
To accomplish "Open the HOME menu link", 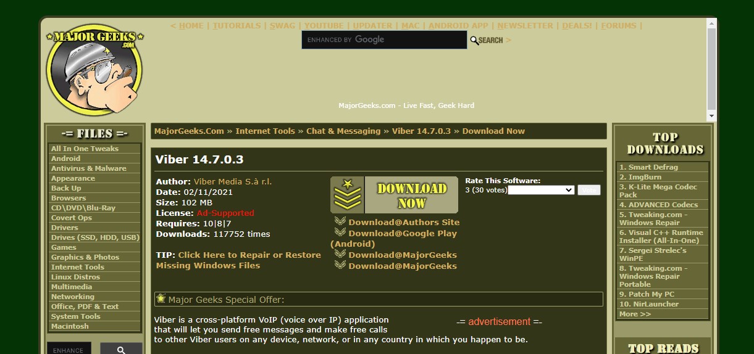I will [x=191, y=26].
